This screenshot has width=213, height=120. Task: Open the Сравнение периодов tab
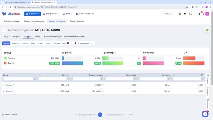pos(52,37)
